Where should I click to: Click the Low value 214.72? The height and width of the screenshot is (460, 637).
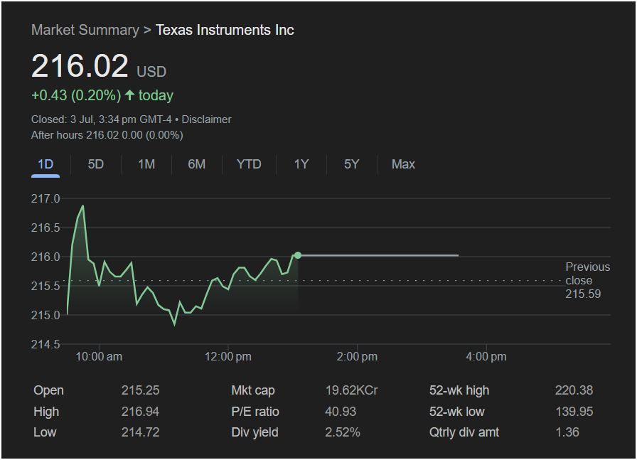tap(140, 432)
